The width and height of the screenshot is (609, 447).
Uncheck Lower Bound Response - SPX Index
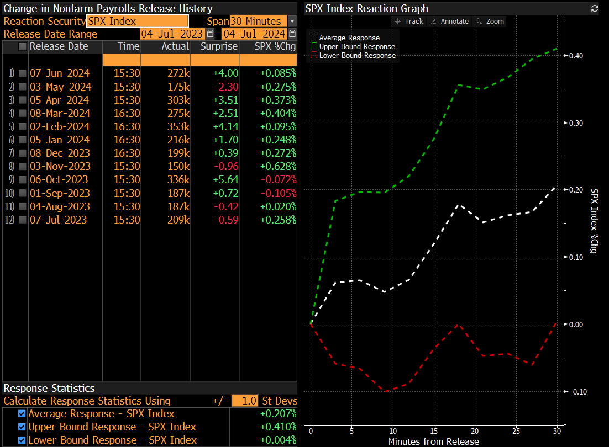pos(22,440)
